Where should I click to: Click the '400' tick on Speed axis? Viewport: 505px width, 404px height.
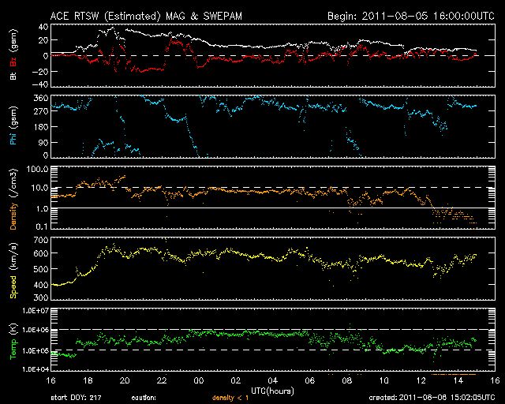[41, 285]
